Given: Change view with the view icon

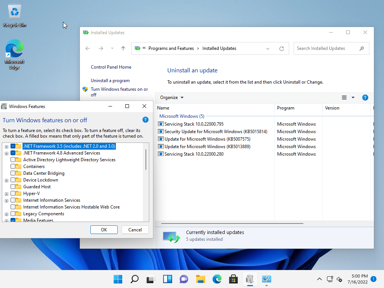Looking at the screenshot, I should 344,97.
